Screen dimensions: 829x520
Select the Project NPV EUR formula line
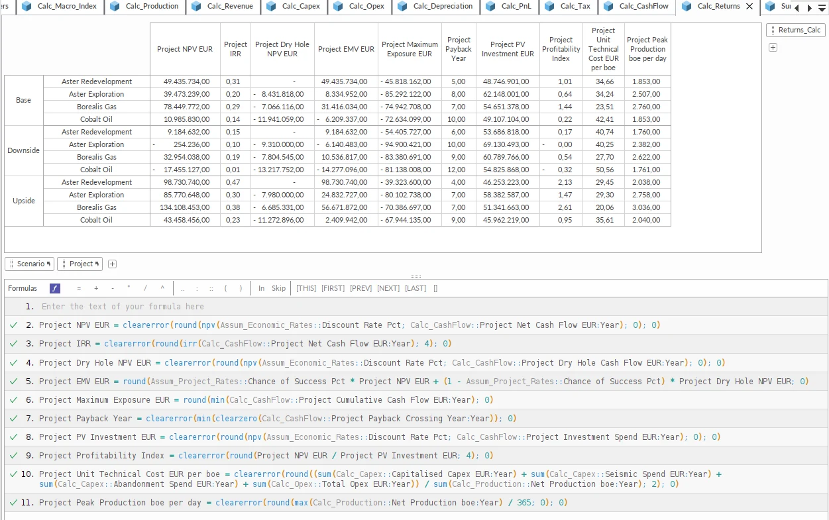coord(415,325)
